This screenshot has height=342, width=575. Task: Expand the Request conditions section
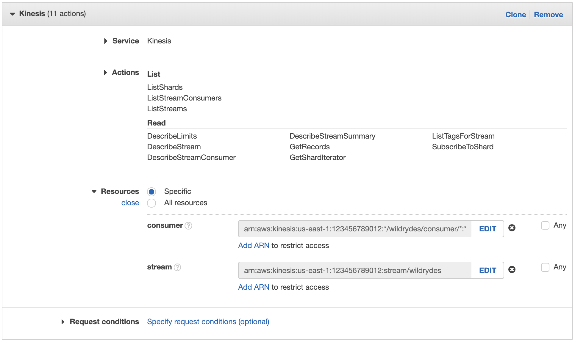coord(63,322)
